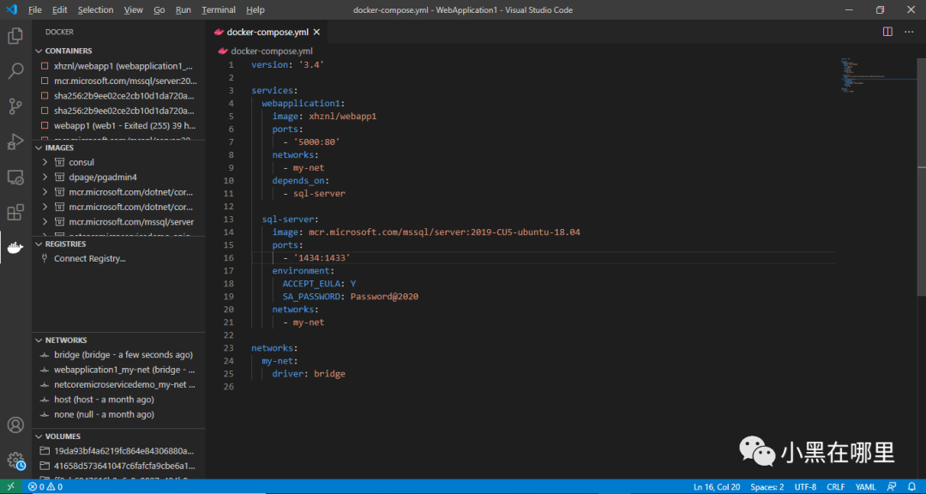The image size is (926, 494).
Task: Collapse the IMAGES section
Action: (39, 148)
